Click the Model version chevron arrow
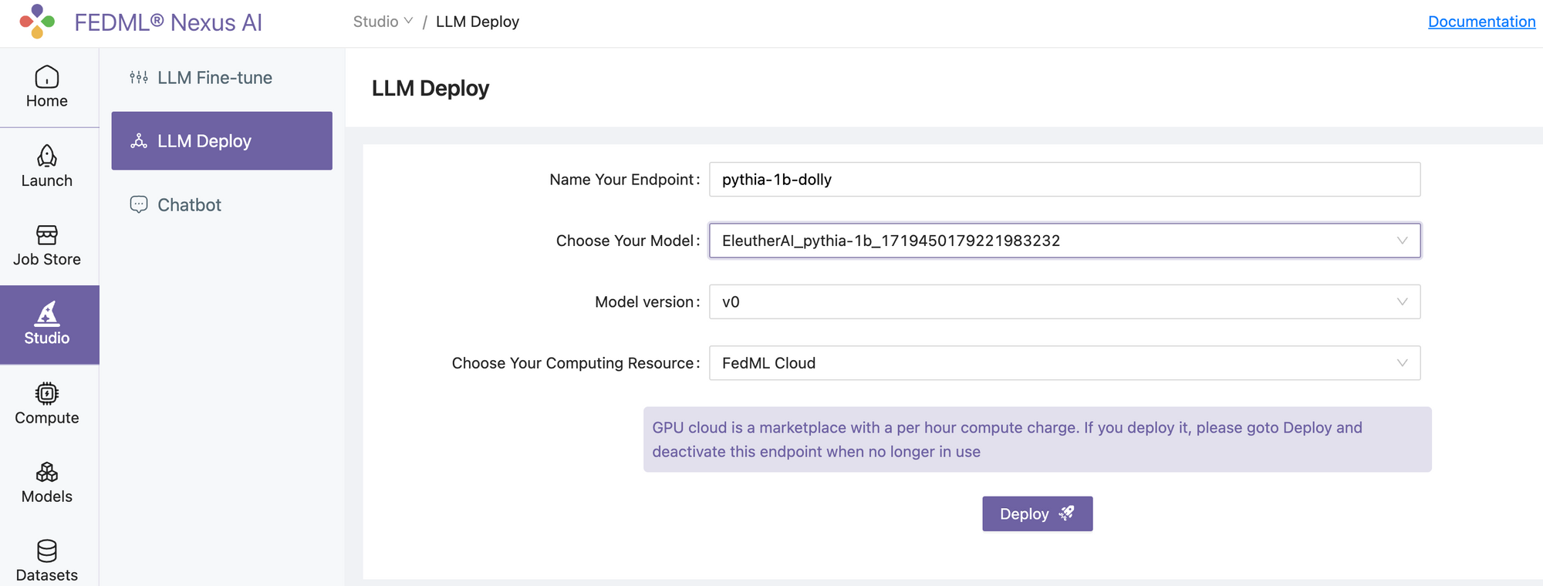The image size is (1543, 586). click(x=1402, y=301)
